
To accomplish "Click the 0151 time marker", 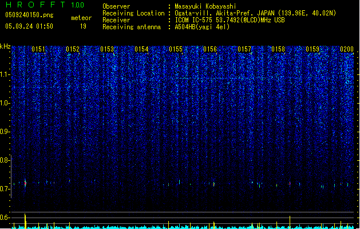I will [x=38, y=49].
